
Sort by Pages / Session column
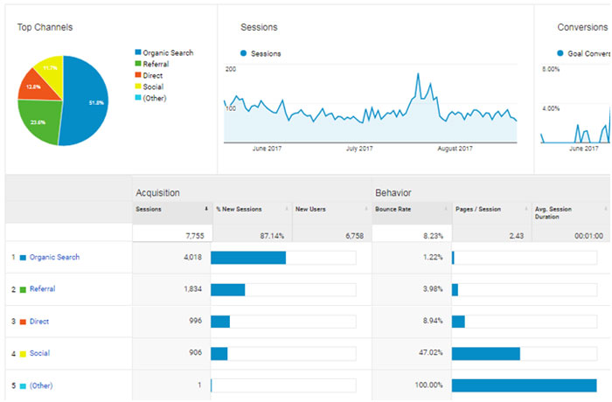491,212
